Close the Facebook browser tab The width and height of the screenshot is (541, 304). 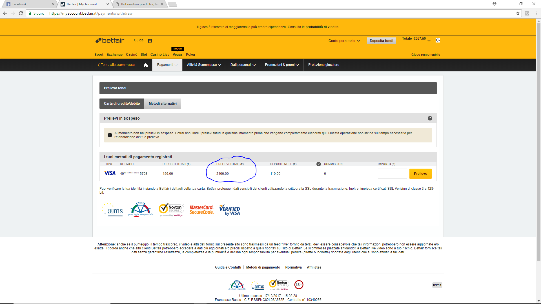coord(53,4)
